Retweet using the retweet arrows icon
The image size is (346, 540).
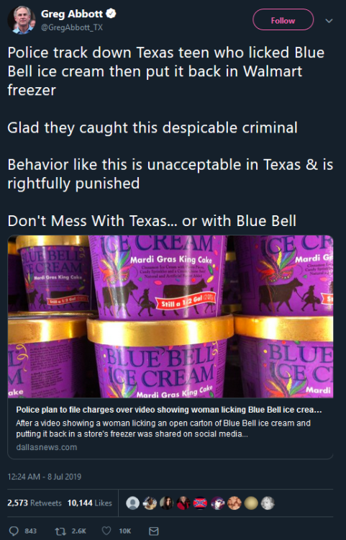pyautogui.click(x=60, y=531)
